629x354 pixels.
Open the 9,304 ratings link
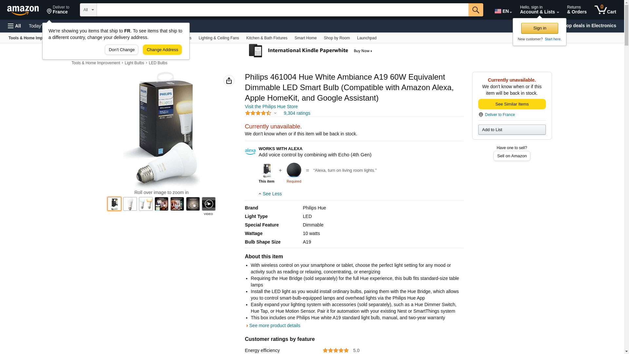(297, 113)
